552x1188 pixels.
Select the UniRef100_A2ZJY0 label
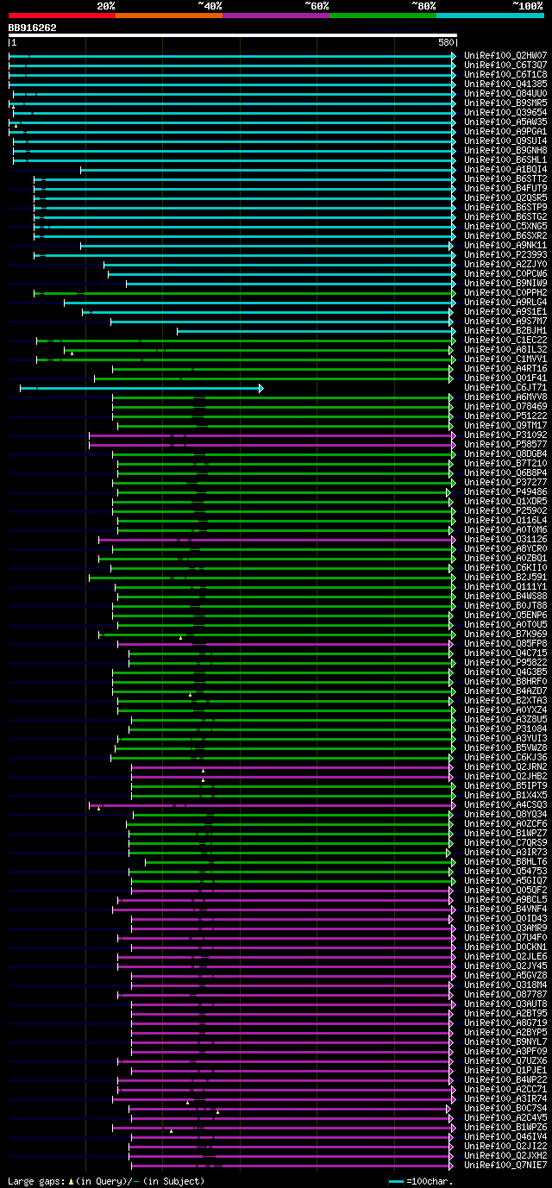tap(505, 264)
